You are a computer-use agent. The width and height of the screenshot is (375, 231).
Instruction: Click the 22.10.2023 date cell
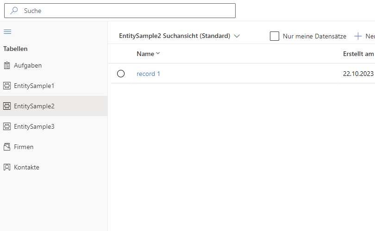tap(358, 74)
